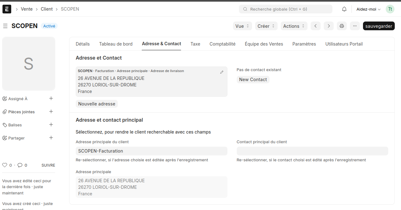Open the Comptabilité tab
This screenshot has width=401, height=210.
click(x=222, y=44)
